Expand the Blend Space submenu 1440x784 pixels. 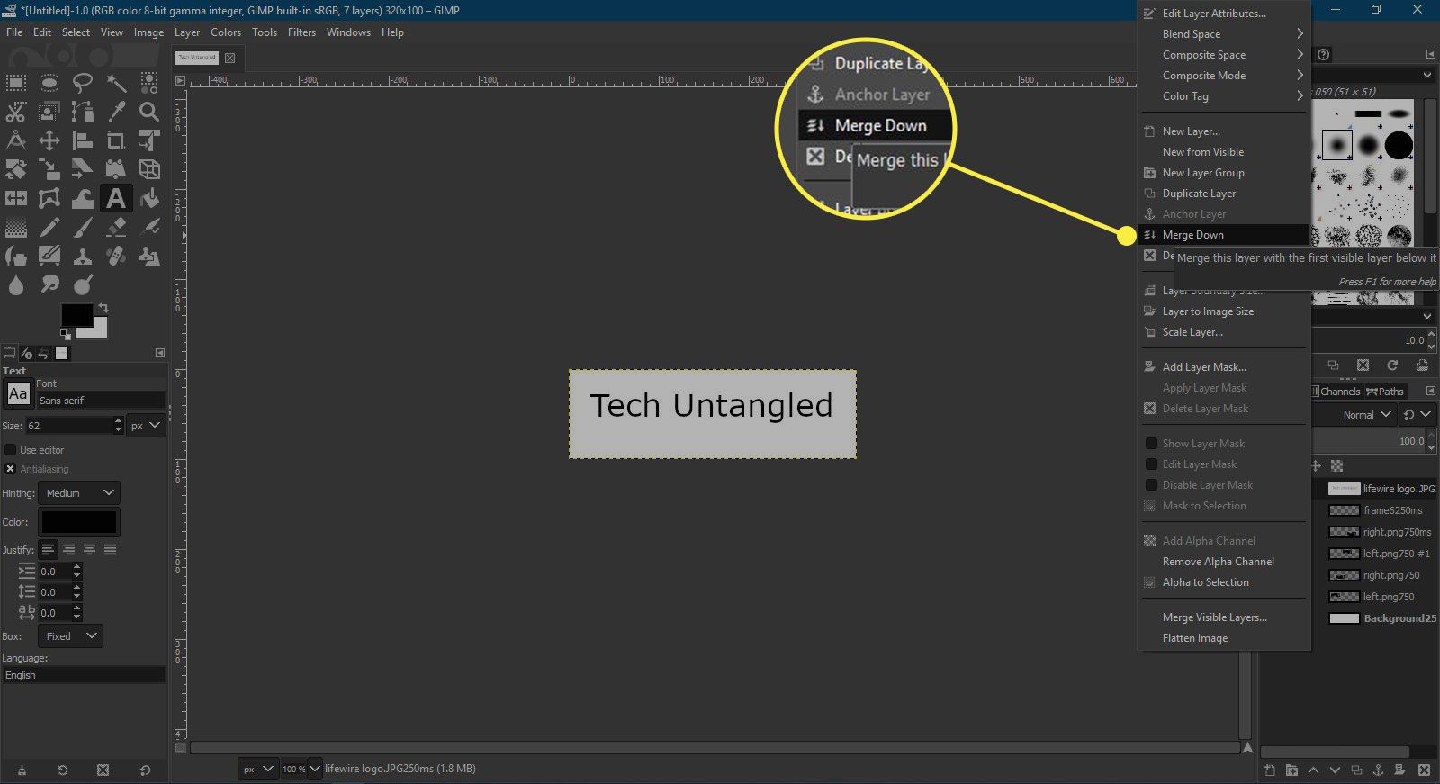(1224, 33)
